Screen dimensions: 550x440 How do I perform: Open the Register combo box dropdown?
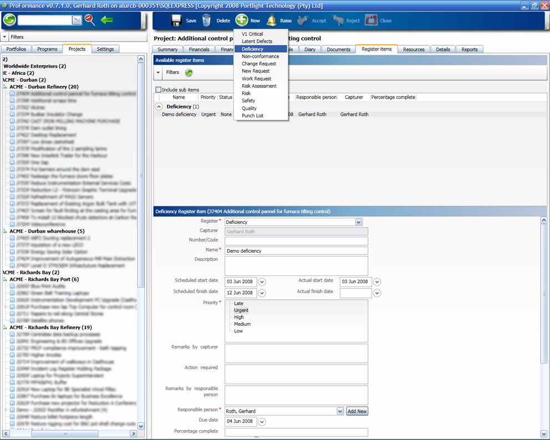point(359,222)
